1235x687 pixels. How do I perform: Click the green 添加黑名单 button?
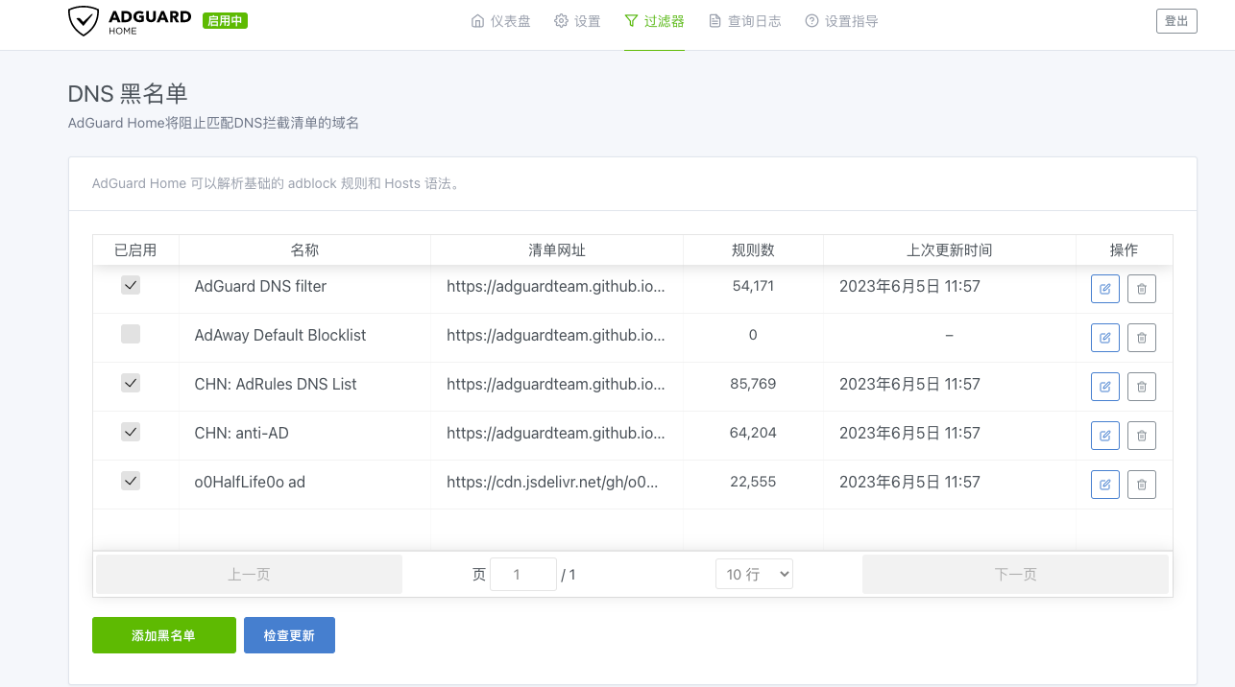(x=163, y=635)
